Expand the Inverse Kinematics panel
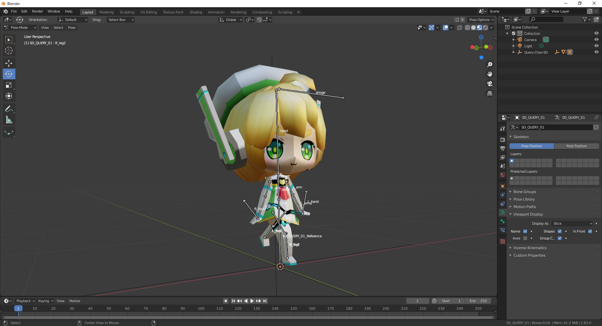This screenshot has height=326, width=602. point(530,248)
